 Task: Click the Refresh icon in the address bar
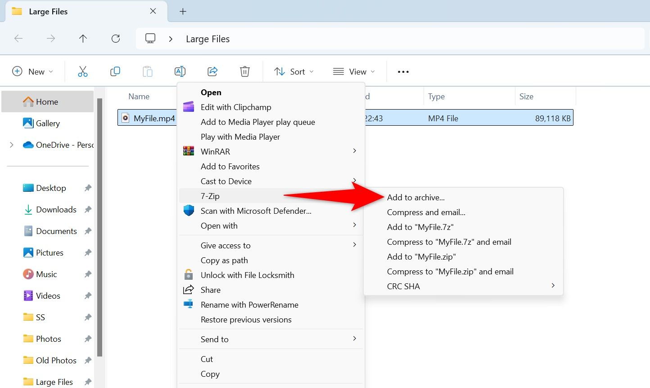[x=115, y=39]
